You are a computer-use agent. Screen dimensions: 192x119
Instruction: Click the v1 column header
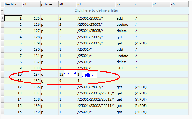(x=96, y=4)
